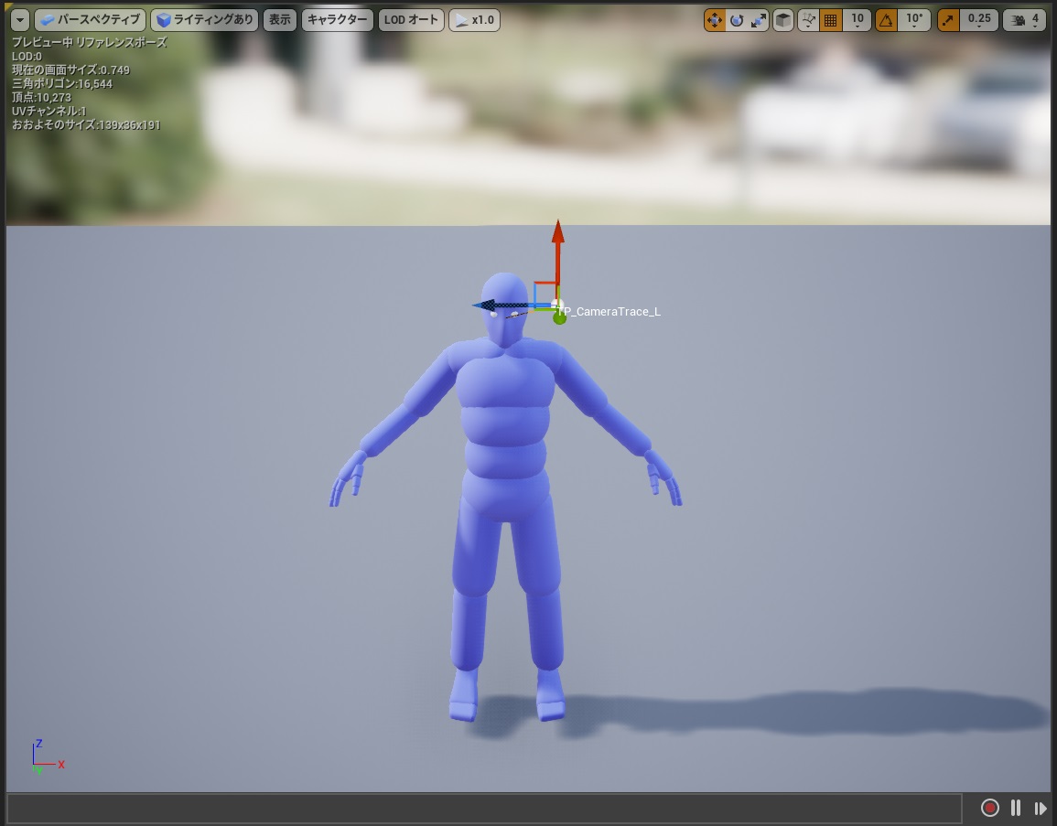Select the rotate tool icon
1057x826 pixels.
point(736,20)
